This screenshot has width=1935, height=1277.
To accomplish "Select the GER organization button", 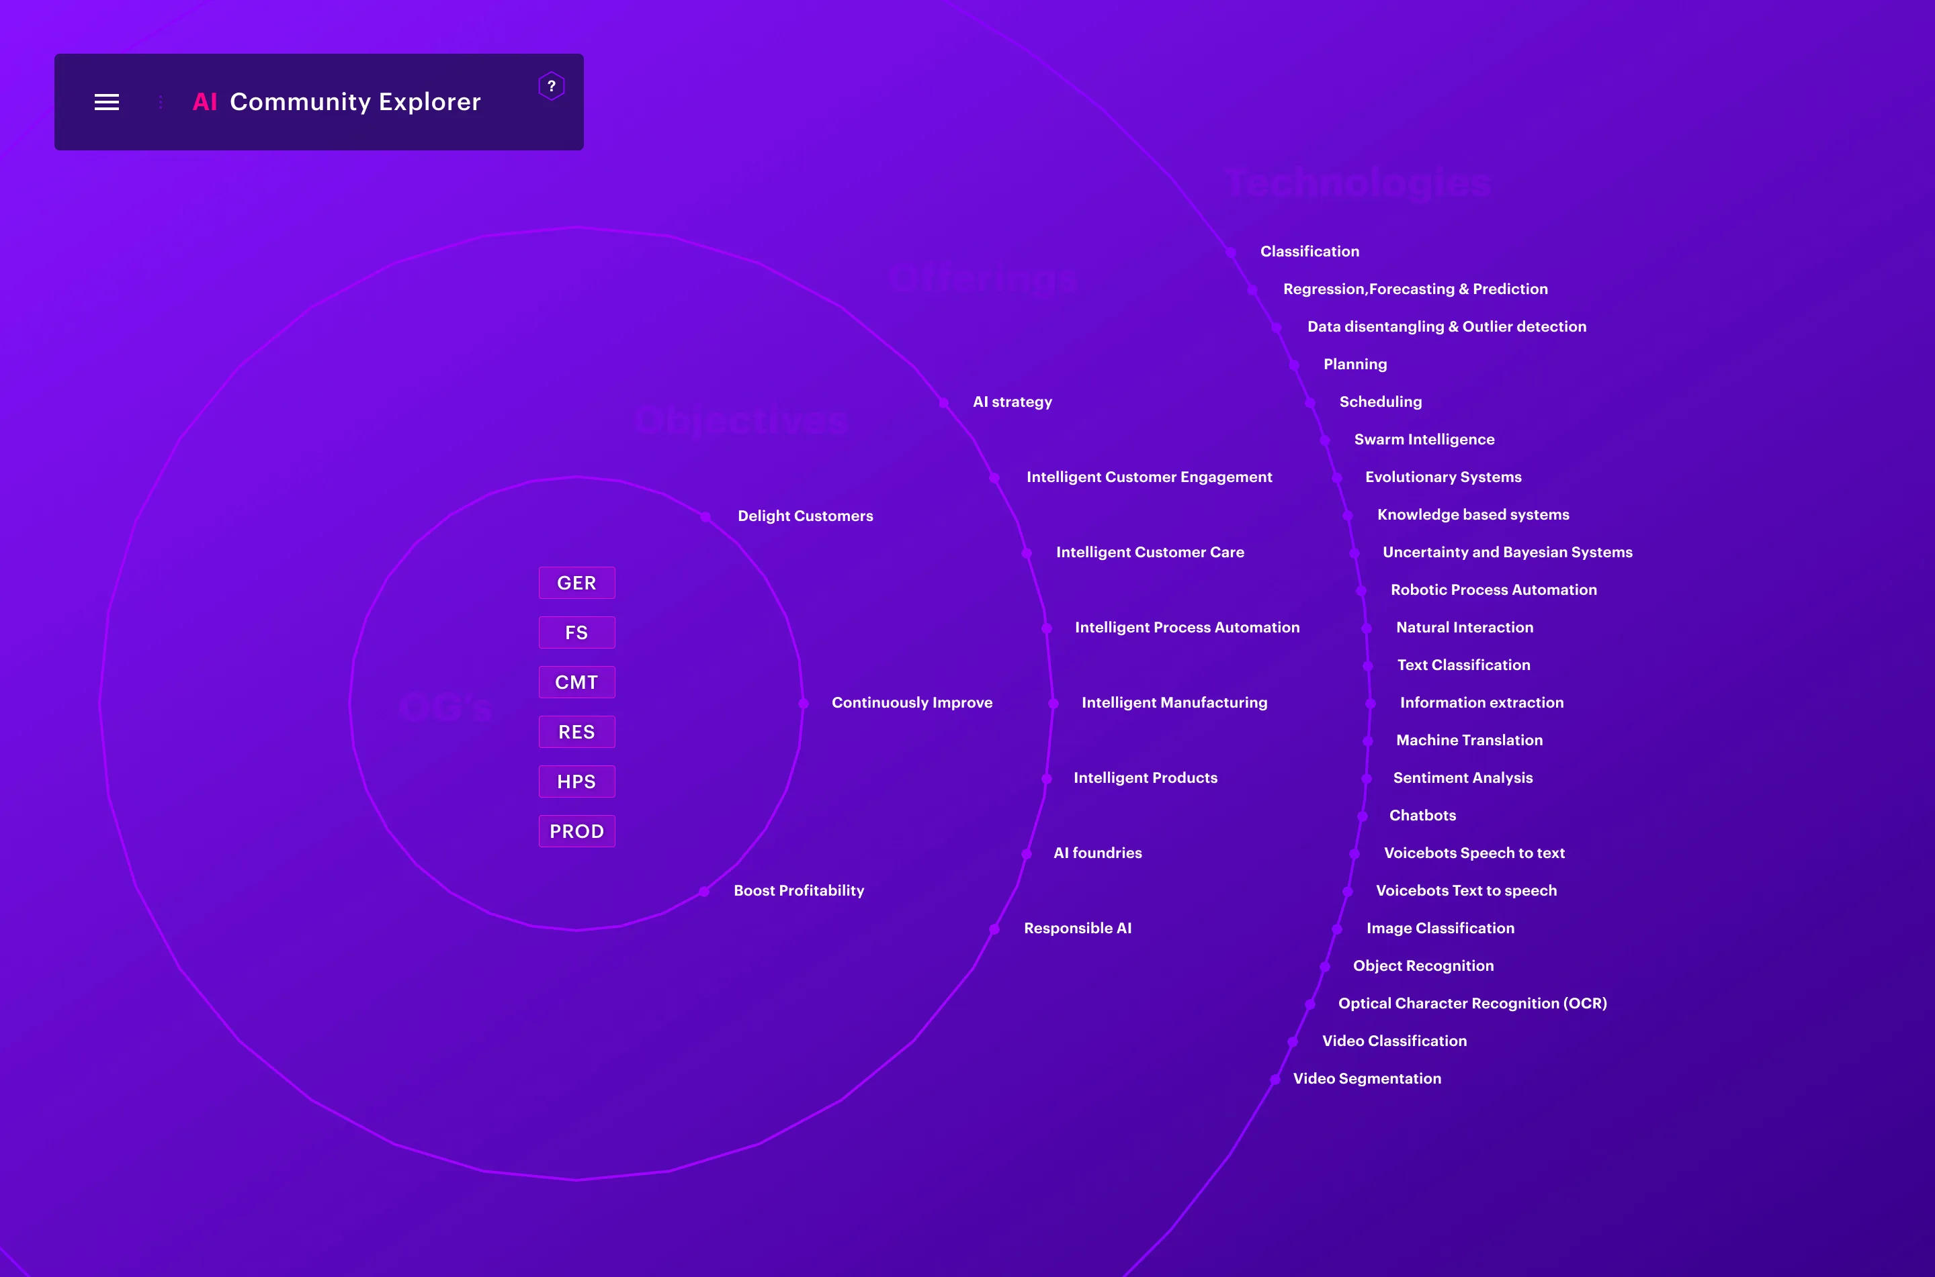I will [577, 583].
